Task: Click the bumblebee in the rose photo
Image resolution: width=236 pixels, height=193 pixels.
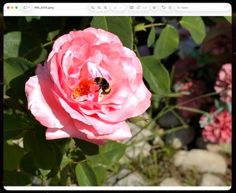Action: 103,85
